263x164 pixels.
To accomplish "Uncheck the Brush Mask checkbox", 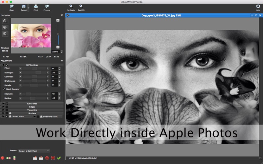I will click(x=7, y=116).
